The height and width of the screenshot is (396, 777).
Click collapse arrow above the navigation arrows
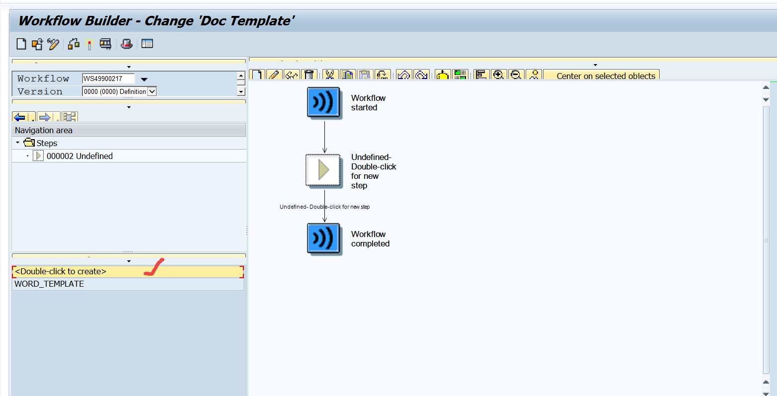129,107
